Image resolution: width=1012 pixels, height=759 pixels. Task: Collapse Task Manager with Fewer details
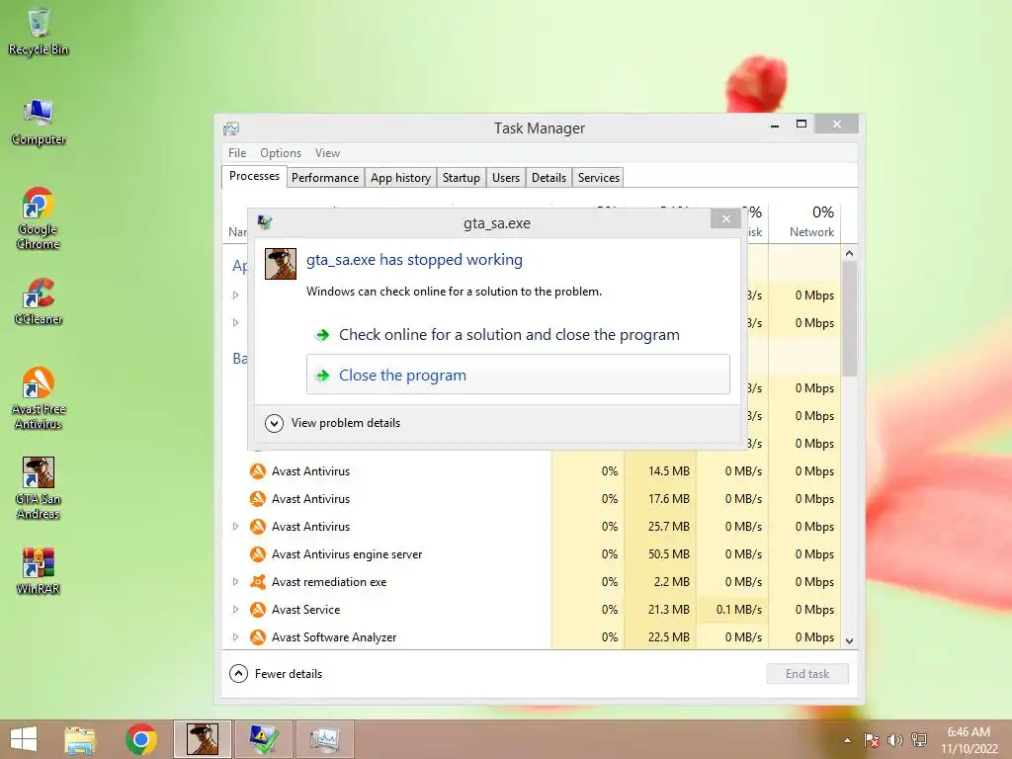(277, 674)
